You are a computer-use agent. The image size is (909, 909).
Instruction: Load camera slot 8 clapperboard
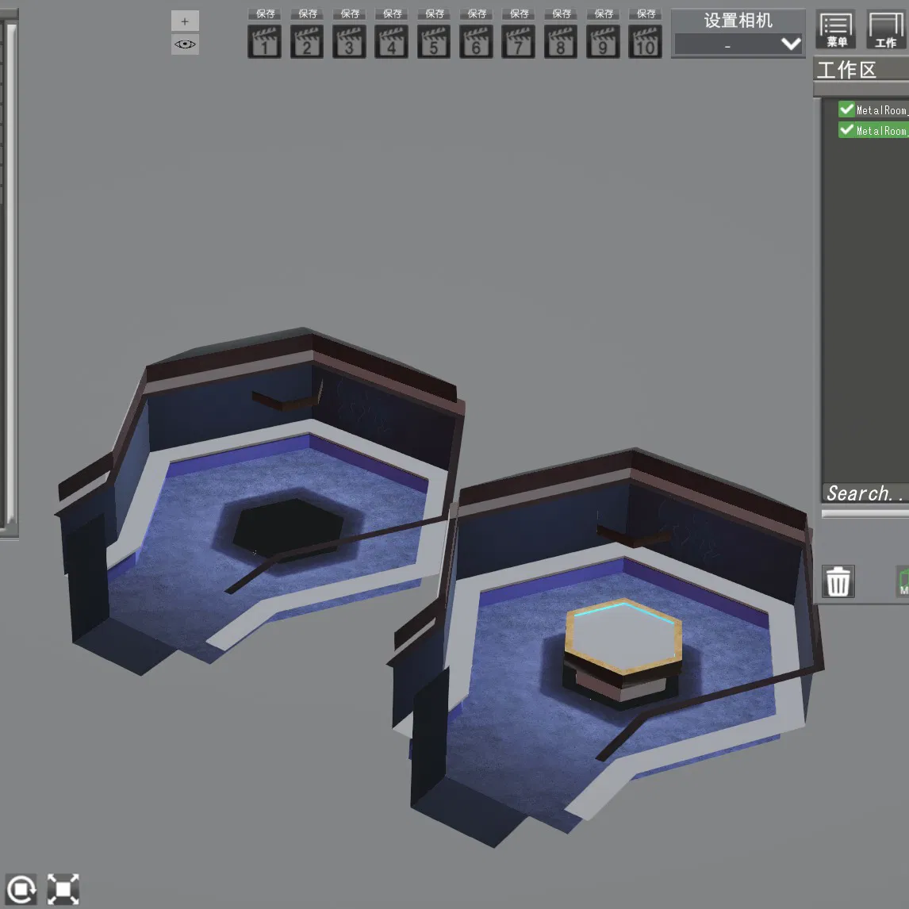click(x=561, y=41)
